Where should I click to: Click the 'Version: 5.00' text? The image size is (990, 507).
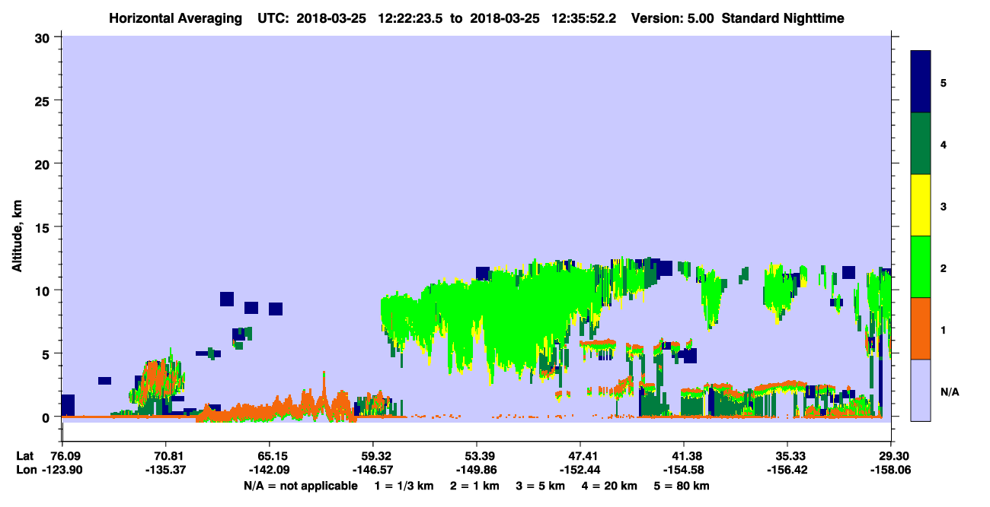pos(672,17)
